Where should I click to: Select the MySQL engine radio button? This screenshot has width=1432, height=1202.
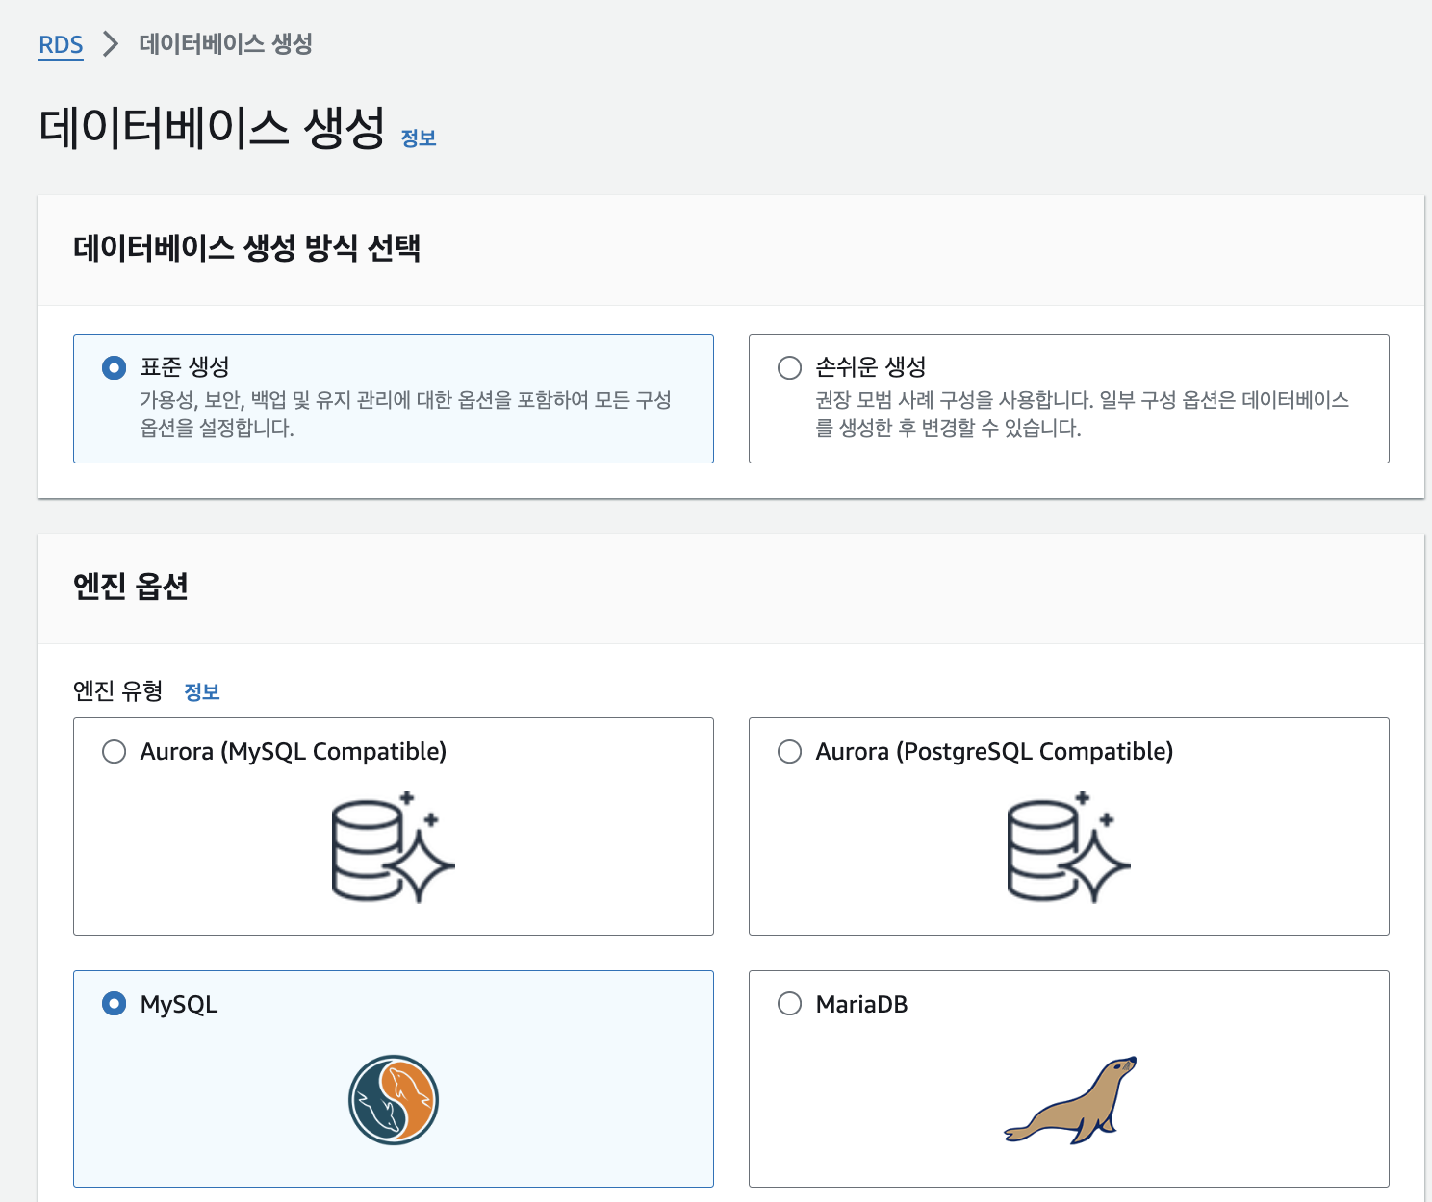(115, 1004)
